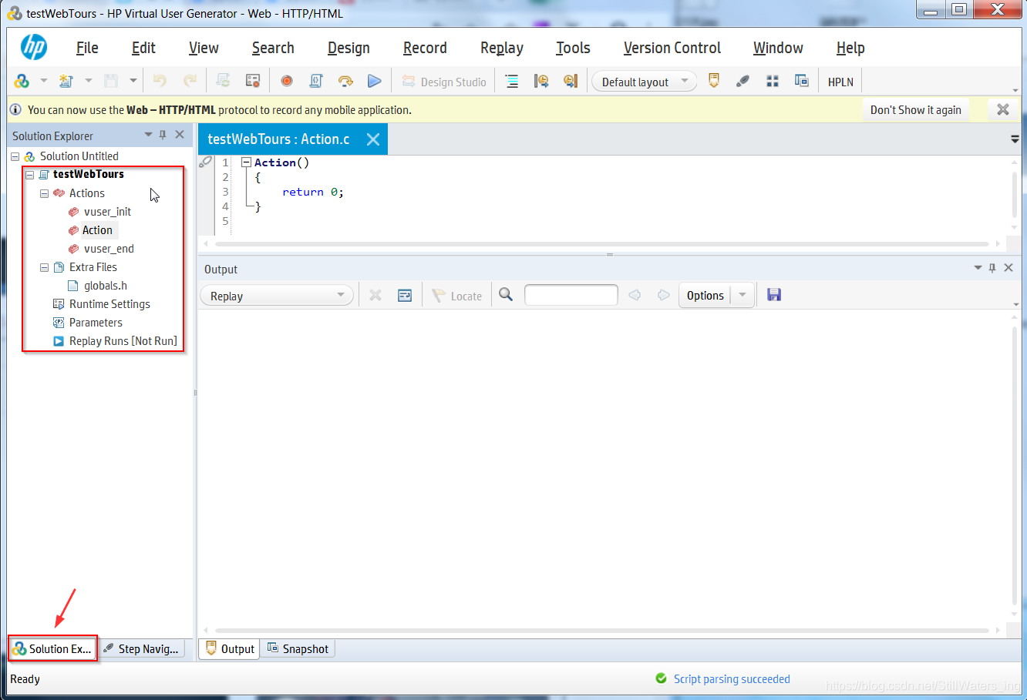Click the Don't Show it again button
This screenshot has height=700, width=1027.
tap(915, 110)
